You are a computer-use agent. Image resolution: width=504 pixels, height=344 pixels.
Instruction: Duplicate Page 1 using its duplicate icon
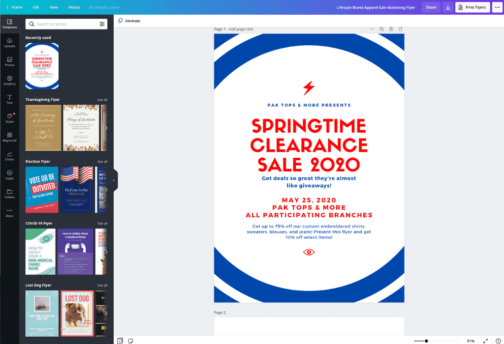[x=381, y=29]
